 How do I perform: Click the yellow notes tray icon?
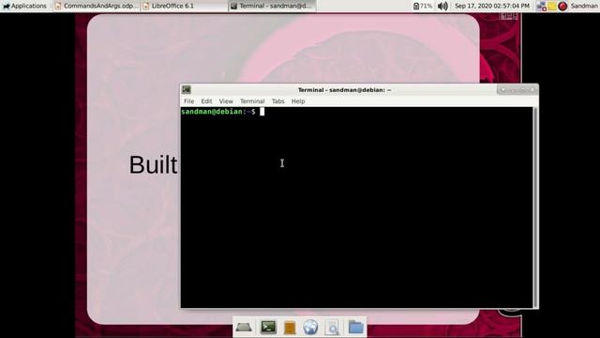[x=552, y=6]
